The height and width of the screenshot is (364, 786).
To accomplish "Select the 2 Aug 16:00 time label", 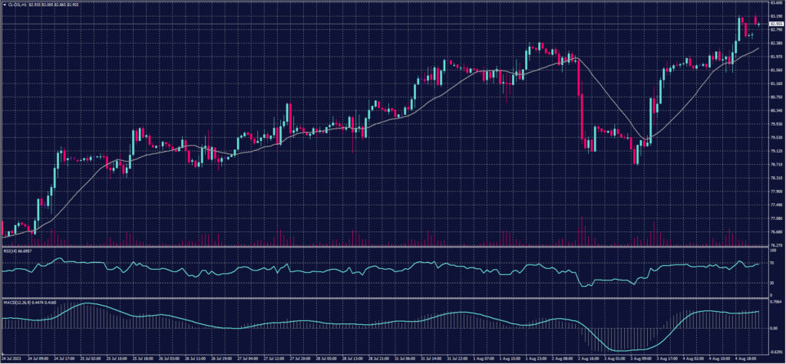I will [x=590, y=358].
